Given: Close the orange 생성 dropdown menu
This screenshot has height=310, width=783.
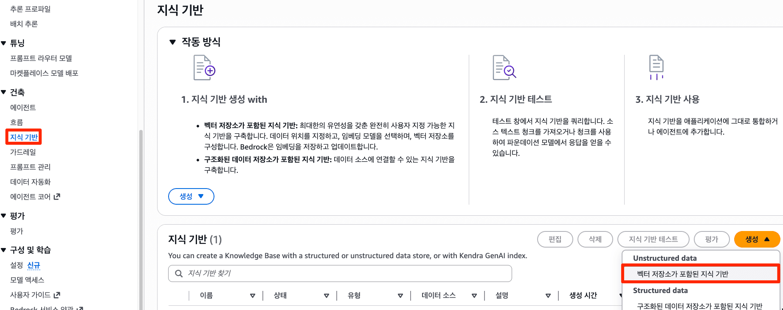Looking at the screenshot, I should (757, 239).
